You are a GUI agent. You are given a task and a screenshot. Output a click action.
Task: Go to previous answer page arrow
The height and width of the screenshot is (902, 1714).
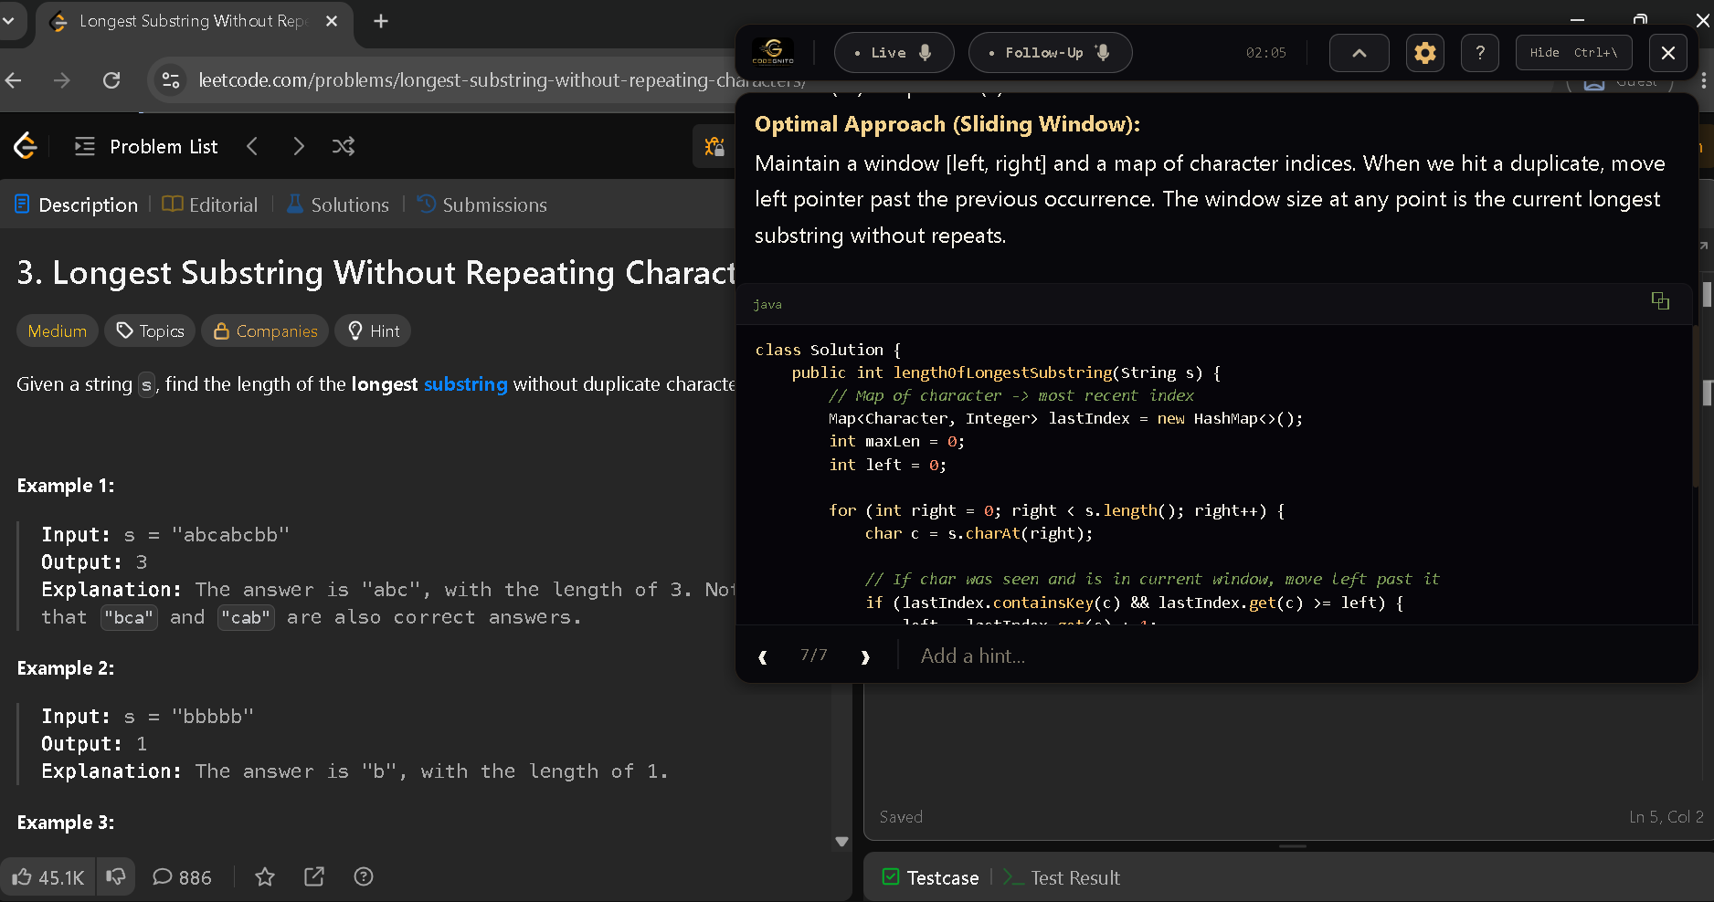763,656
